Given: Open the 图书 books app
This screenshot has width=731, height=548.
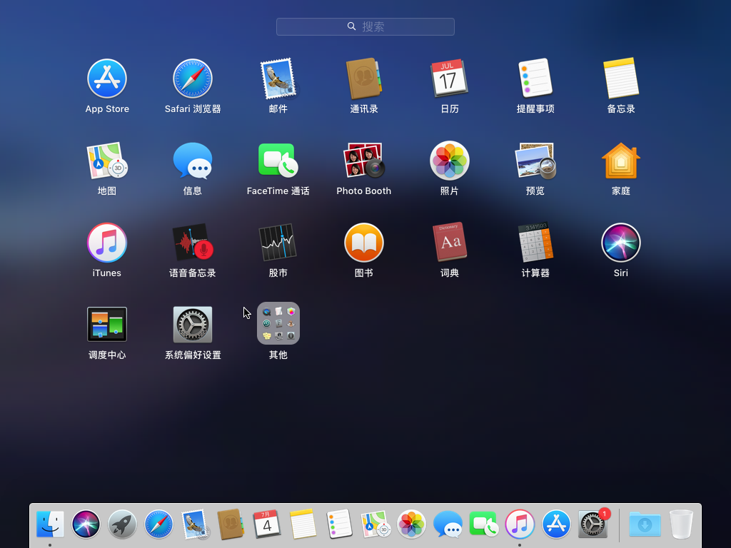Looking at the screenshot, I should 363,243.
